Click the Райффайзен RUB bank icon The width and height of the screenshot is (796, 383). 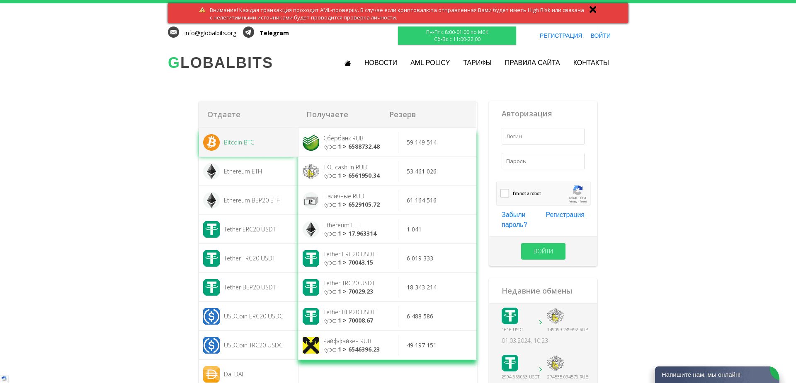click(311, 345)
